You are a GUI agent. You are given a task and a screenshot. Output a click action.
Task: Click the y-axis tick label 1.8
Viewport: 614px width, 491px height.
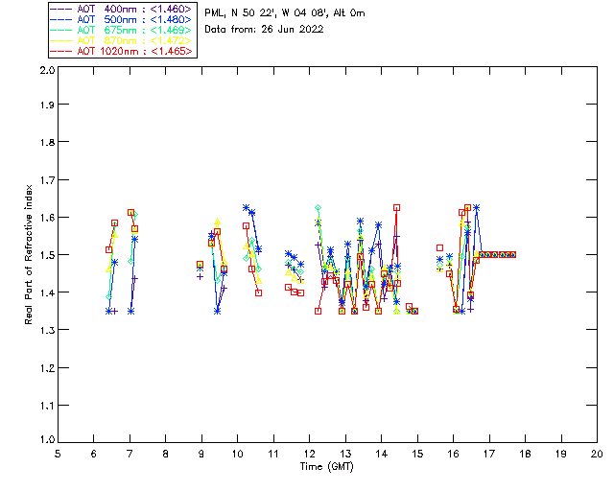[47, 142]
